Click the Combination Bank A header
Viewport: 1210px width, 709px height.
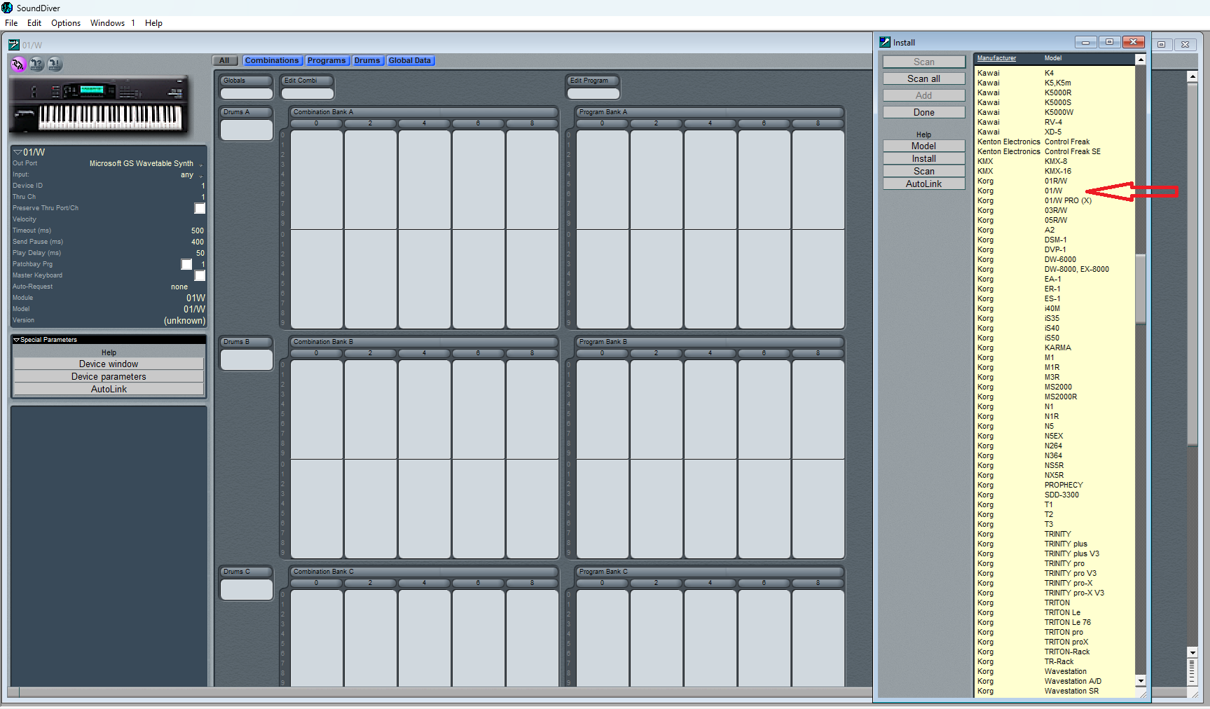point(423,112)
